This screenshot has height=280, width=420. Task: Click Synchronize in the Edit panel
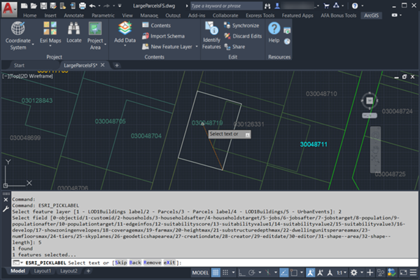coord(240,25)
